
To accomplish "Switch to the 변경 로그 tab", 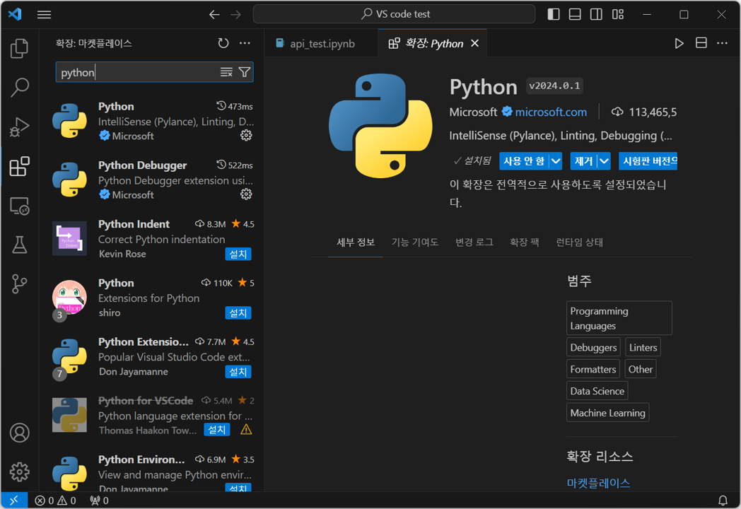I will [x=474, y=242].
